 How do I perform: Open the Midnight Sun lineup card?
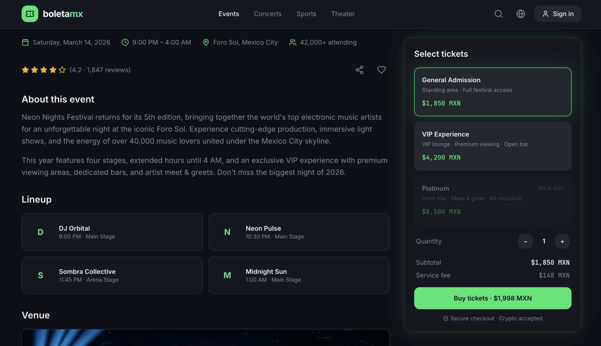299,275
